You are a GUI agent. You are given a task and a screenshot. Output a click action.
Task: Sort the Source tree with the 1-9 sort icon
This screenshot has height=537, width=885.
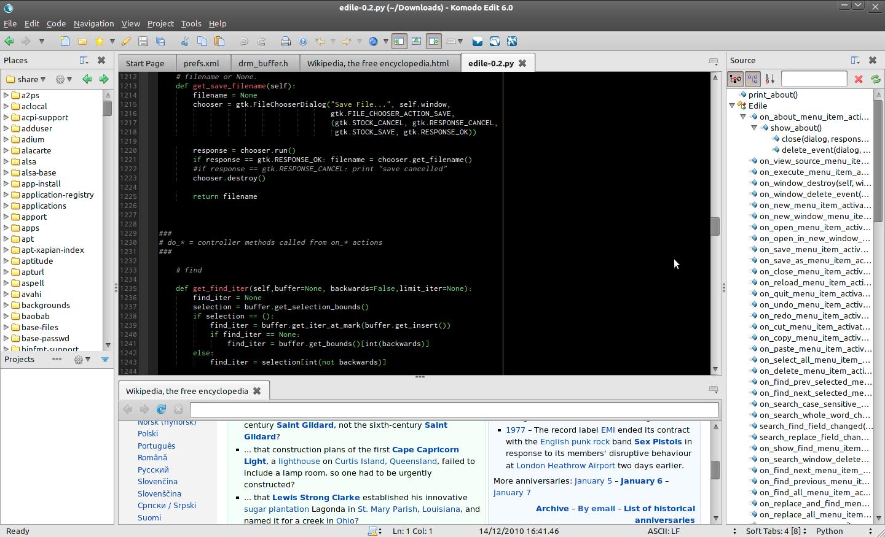(x=768, y=79)
